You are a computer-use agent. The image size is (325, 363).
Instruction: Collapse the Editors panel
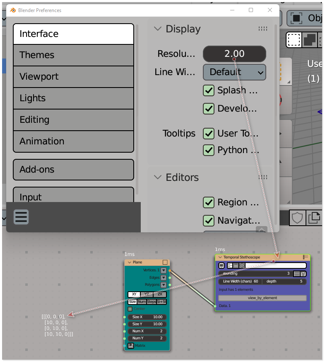(157, 177)
